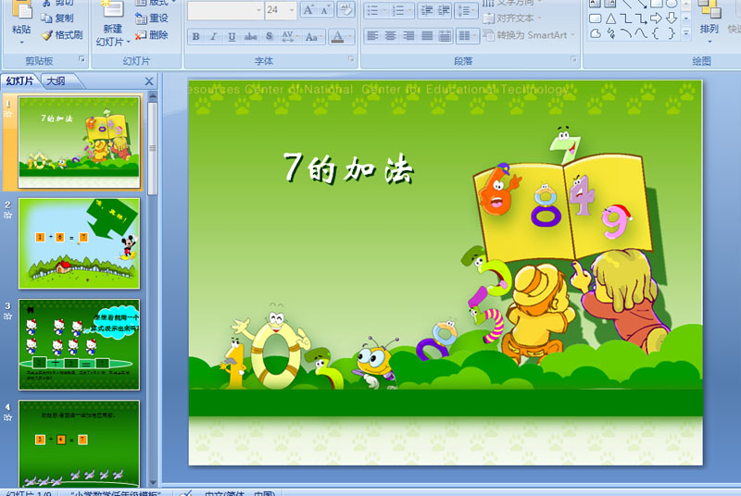The height and width of the screenshot is (496, 741).
Task: Open the Convert to SmartArt dropdown
Action: point(529,35)
